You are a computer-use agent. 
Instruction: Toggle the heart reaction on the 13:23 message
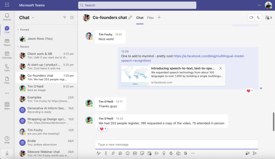point(103,129)
